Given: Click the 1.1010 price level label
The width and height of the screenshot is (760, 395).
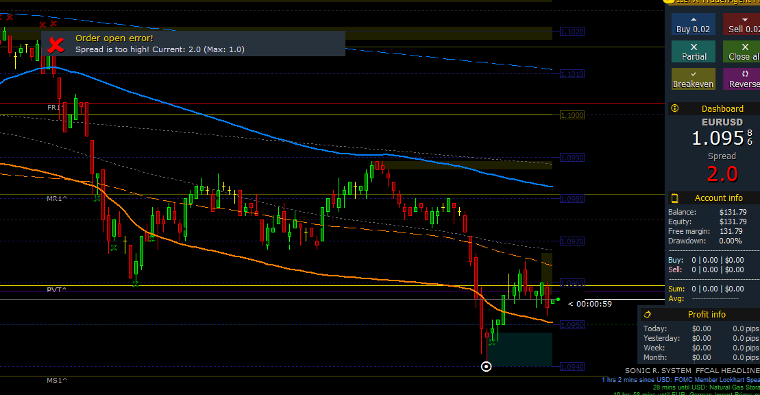Looking at the screenshot, I should click(x=572, y=74).
